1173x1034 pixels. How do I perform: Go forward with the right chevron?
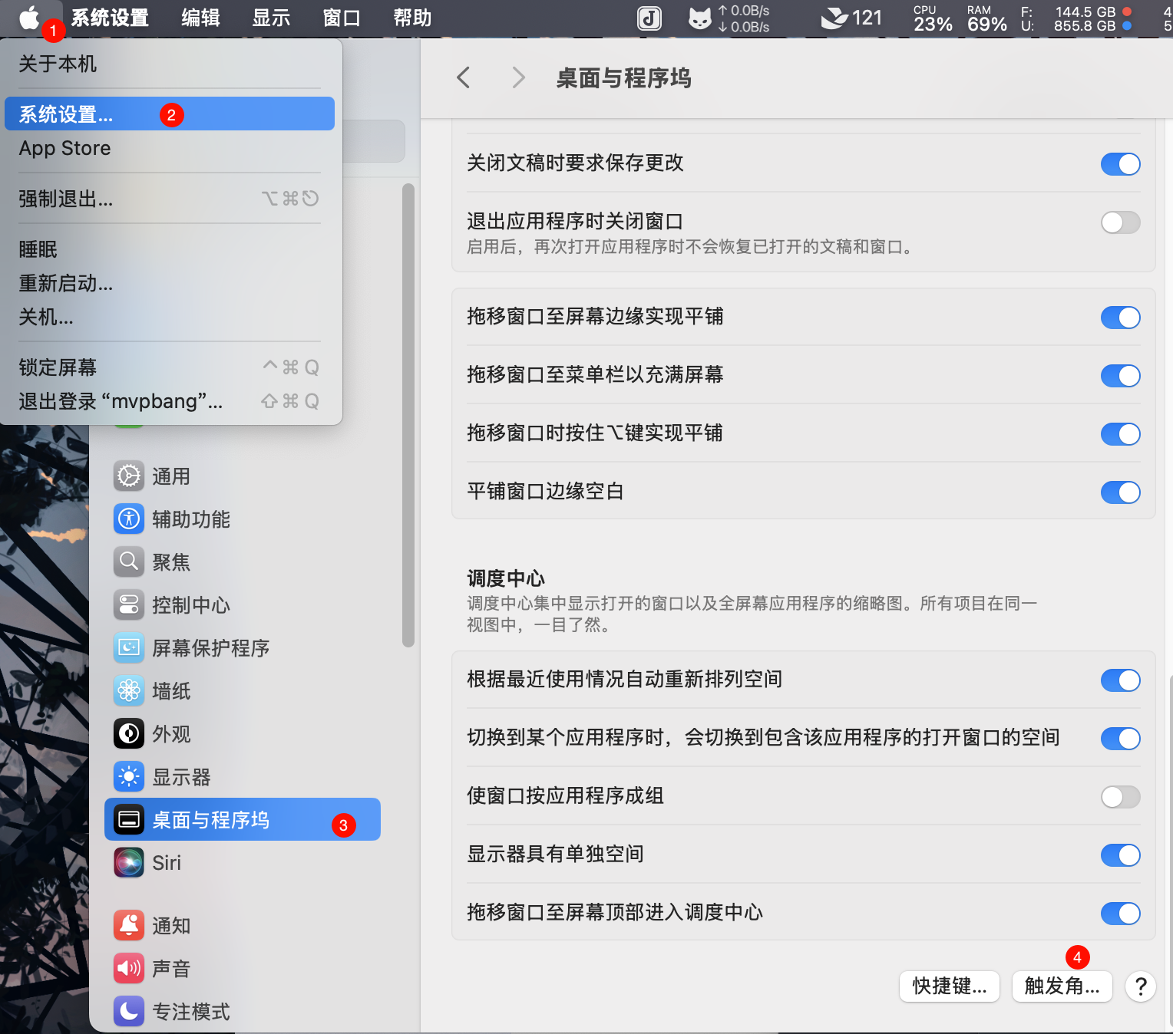pyautogui.click(x=519, y=77)
